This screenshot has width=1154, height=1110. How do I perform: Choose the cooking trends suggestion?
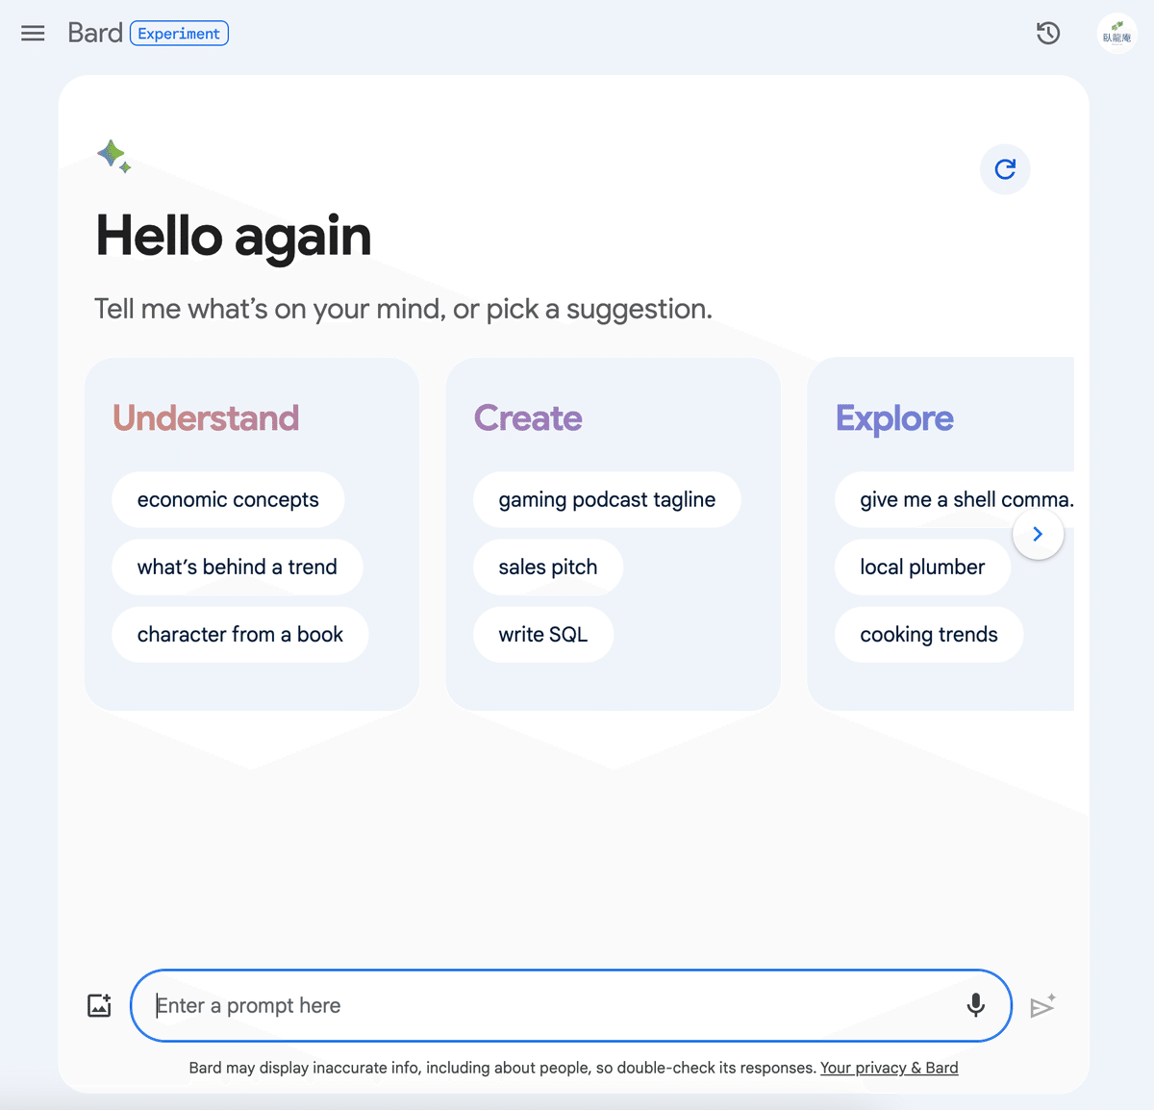click(x=929, y=634)
